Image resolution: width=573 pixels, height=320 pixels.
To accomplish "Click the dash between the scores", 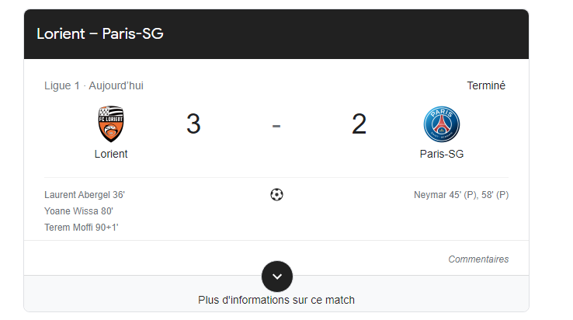I will (x=276, y=124).
